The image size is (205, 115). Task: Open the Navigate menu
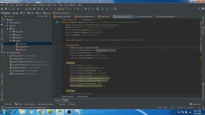click(x=20, y=5)
